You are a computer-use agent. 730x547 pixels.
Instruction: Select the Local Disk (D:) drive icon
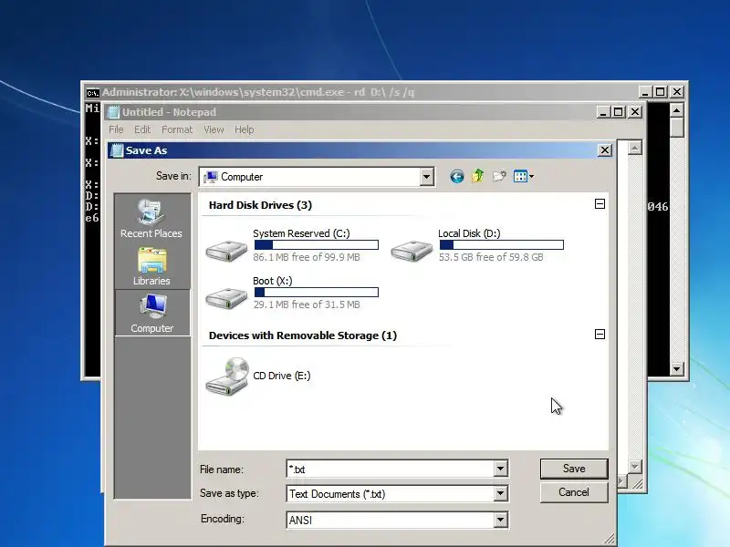pyautogui.click(x=412, y=252)
